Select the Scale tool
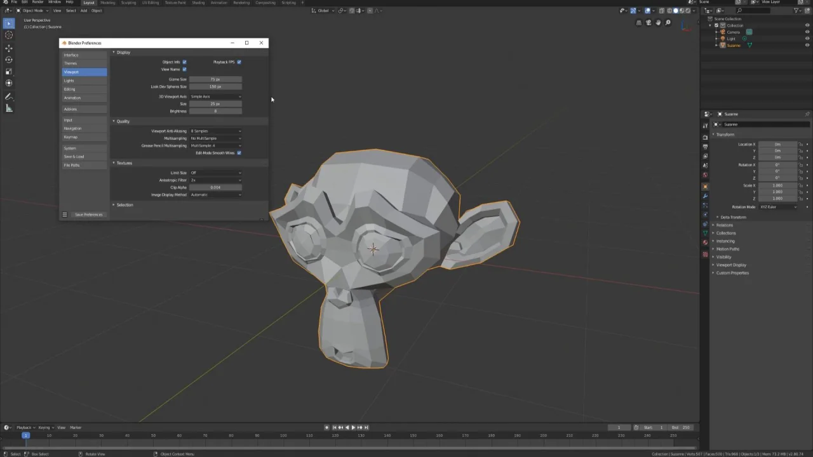This screenshot has width=813, height=457. 9,72
